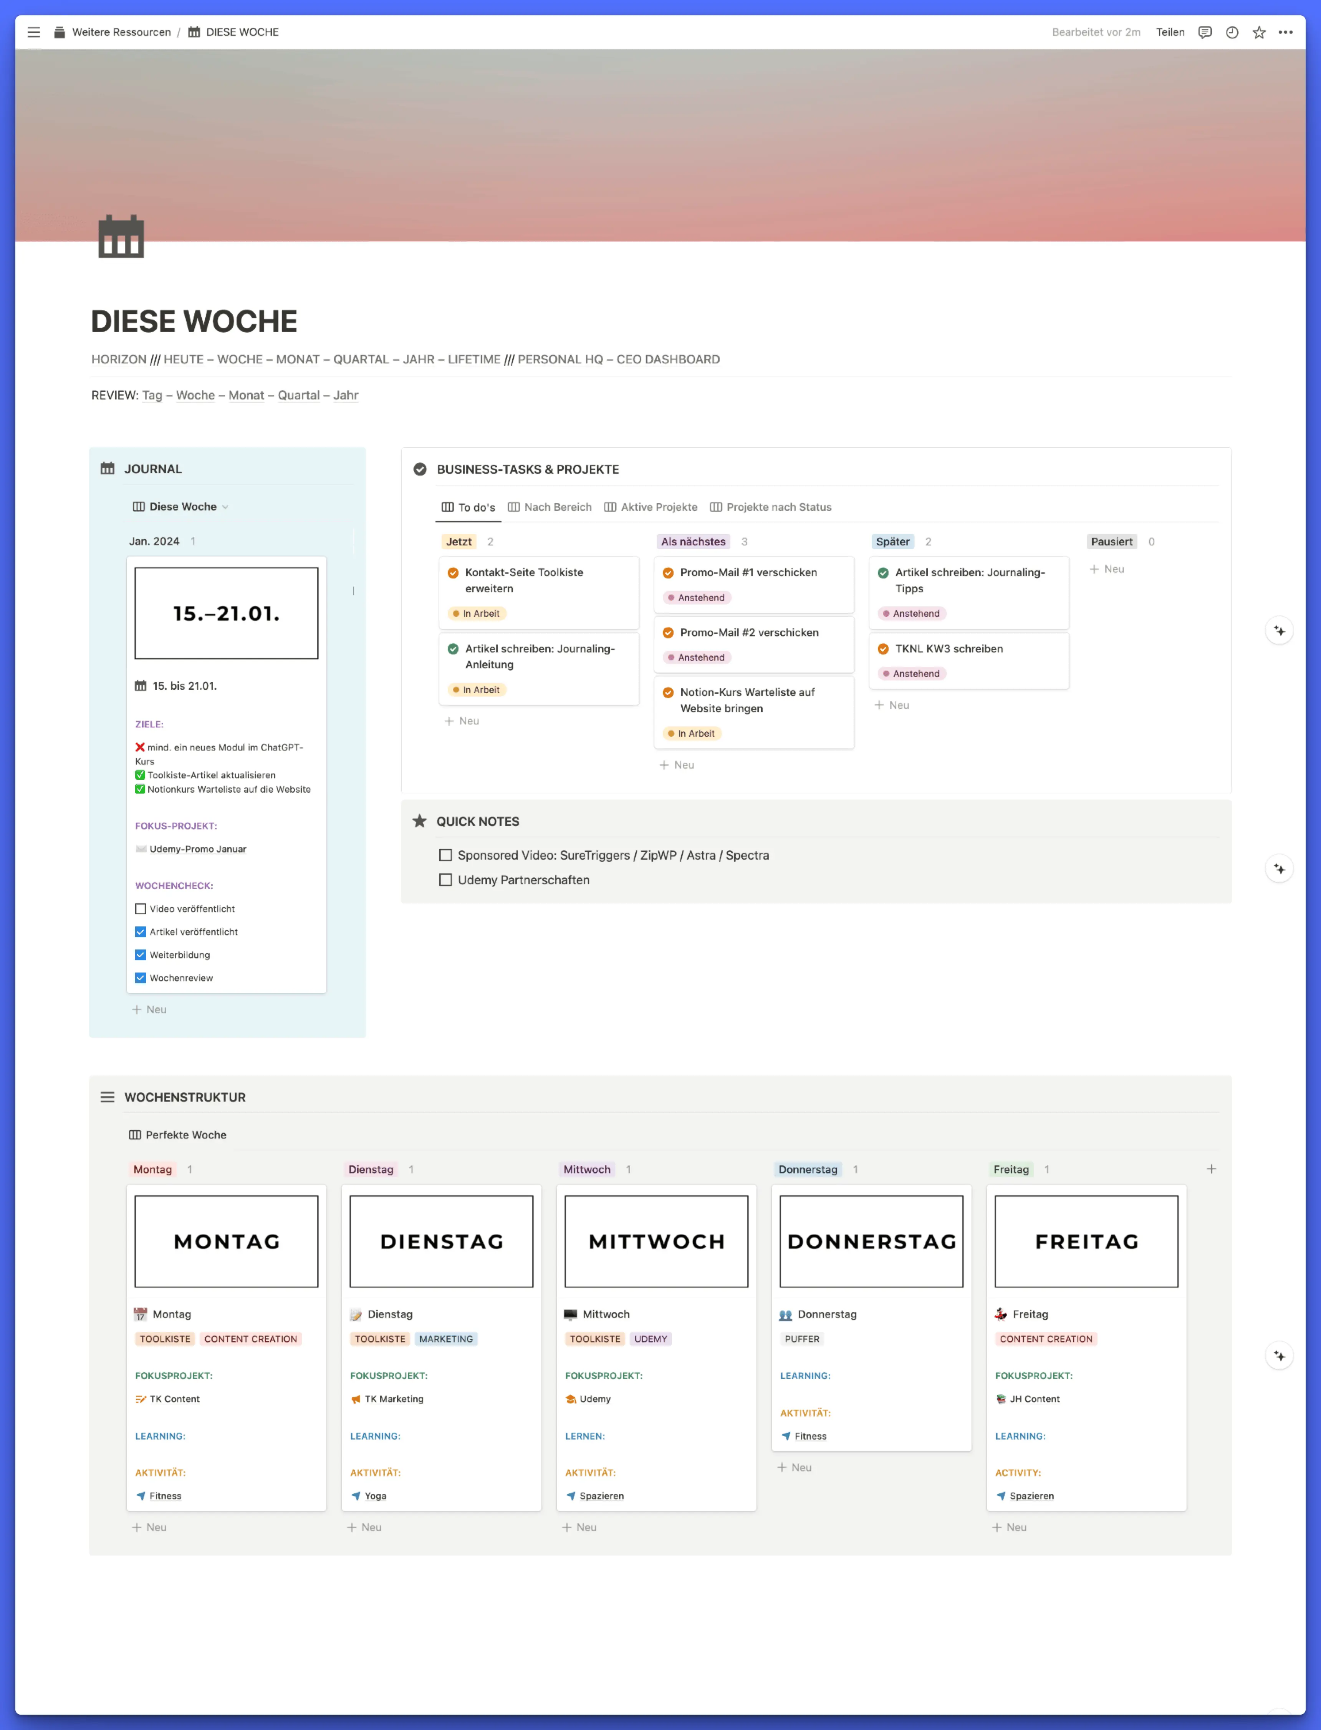Add new column in Wochenstruktur board

[1211, 1169]
